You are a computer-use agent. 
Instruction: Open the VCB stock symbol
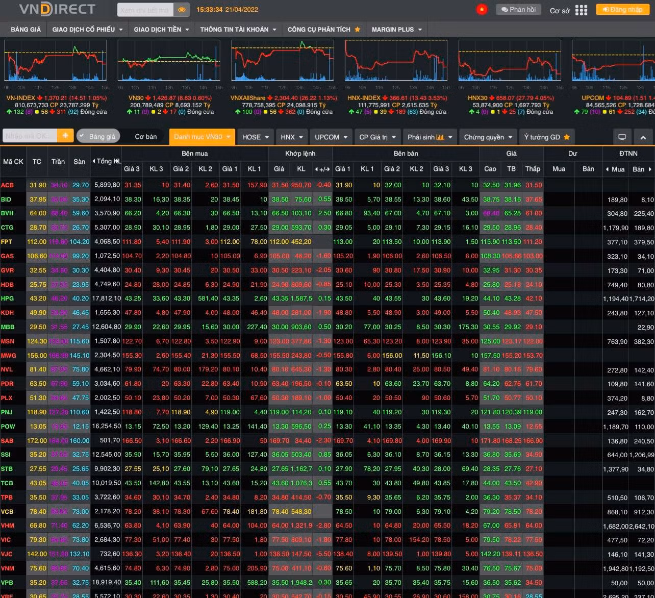pyautogui.click(x=8, y=511)
